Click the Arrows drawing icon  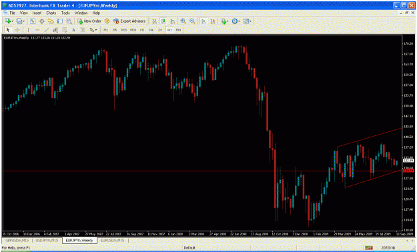point(91,30)
